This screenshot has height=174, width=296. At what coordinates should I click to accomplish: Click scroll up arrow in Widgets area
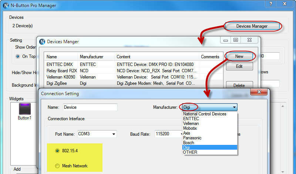click(283, 106)
